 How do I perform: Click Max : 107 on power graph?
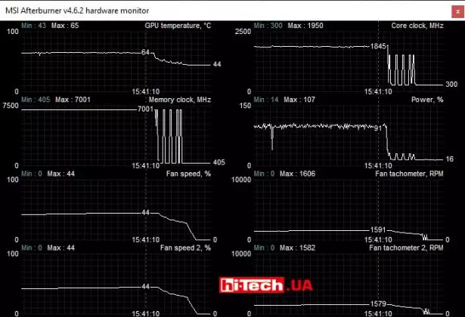[299, 100]
